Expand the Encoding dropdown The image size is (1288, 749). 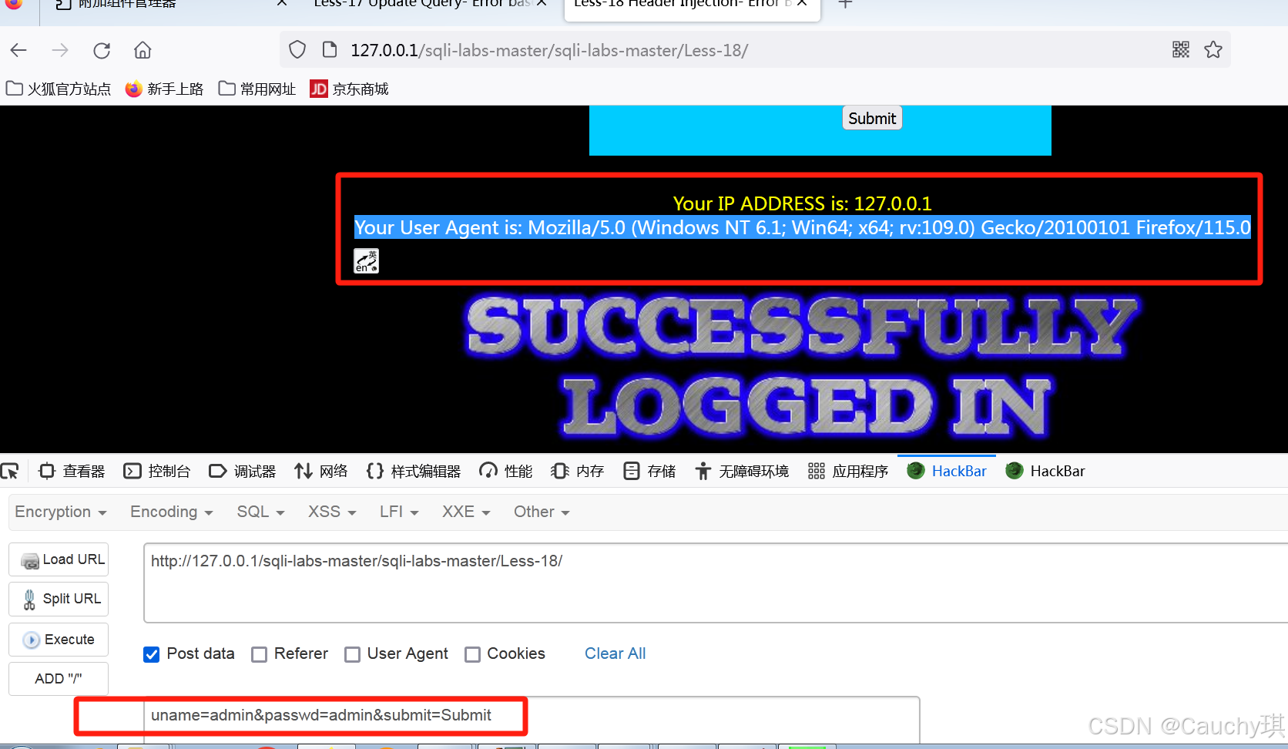[x=169, y=512]
